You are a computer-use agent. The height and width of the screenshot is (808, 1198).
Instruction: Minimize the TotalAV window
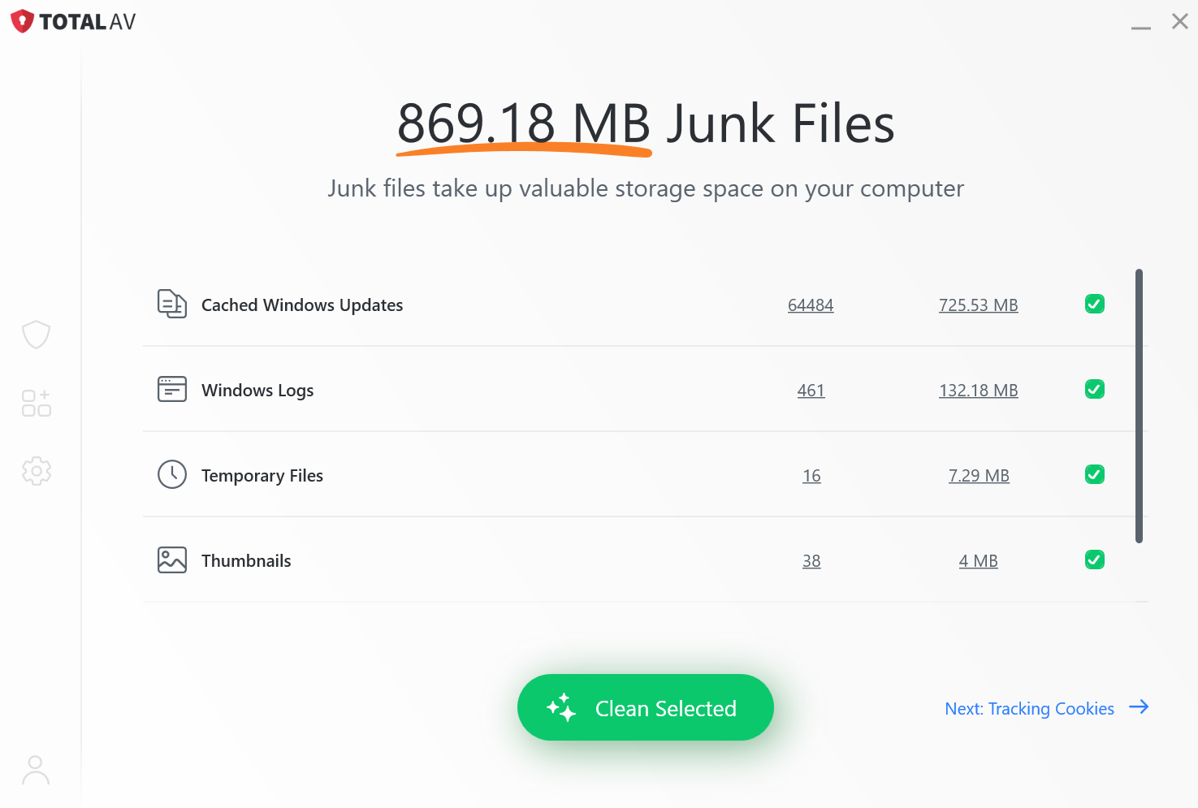(1141, 28)
